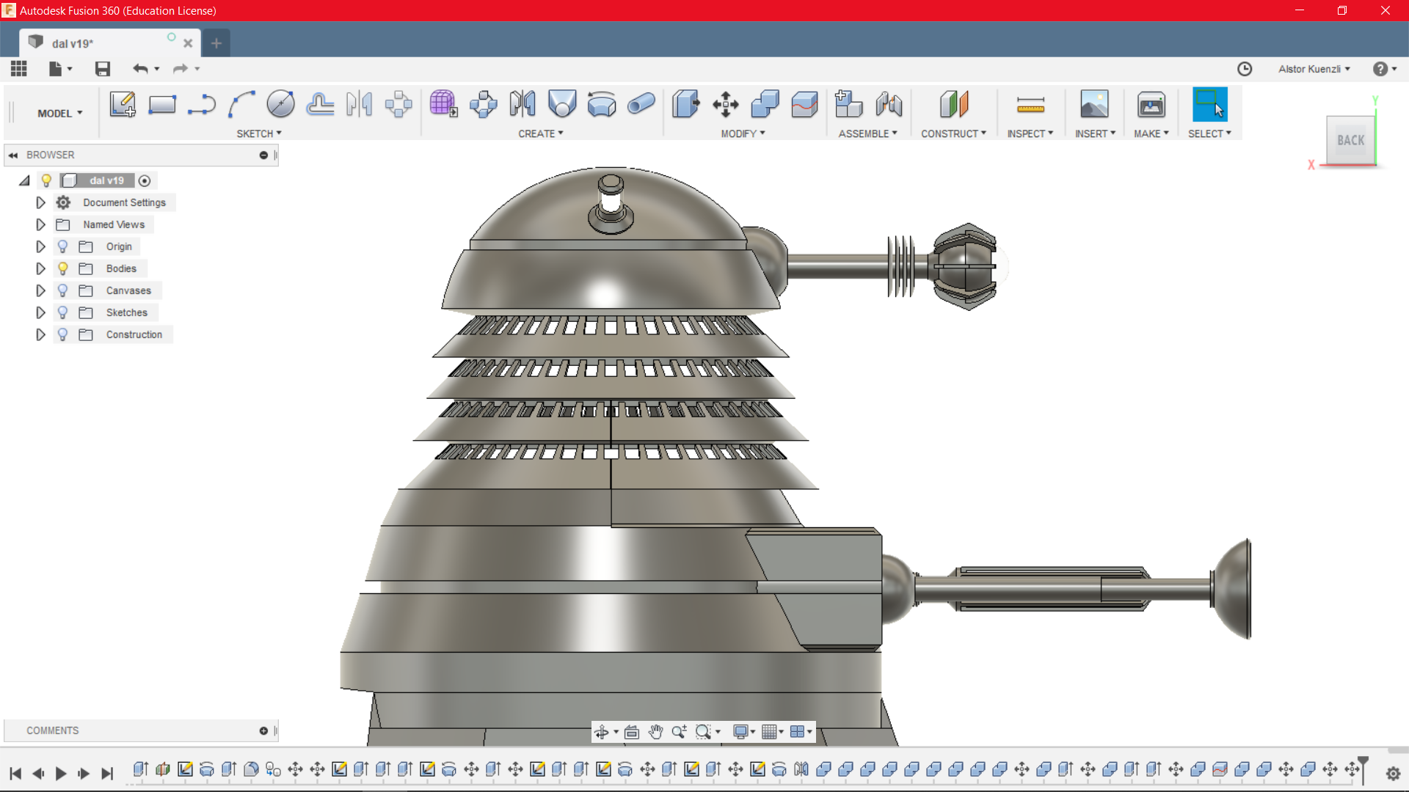The width and height of the screenshot is (1409, 792).
Task: Open the CONSTRUCT menu
Action: click(954, 133)
